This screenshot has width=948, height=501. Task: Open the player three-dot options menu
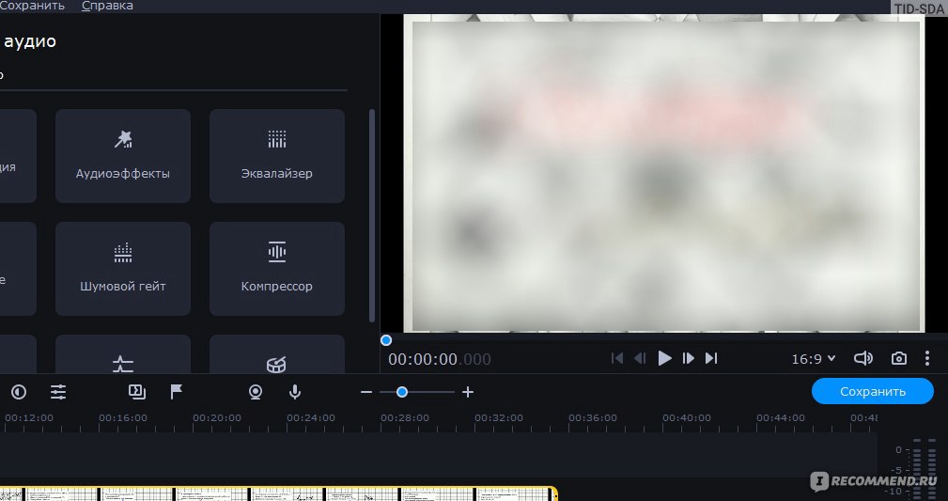(x=926, y=358)
